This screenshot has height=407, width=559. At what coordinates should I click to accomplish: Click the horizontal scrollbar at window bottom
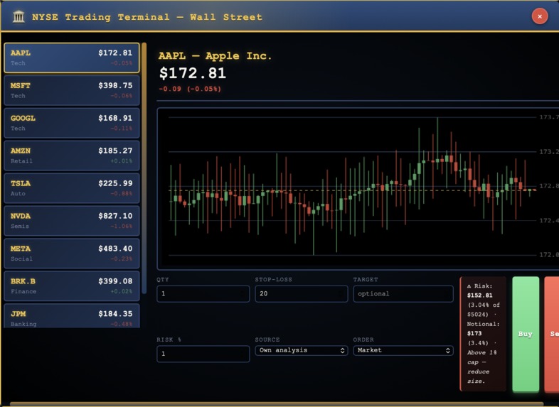coord(276,404)
